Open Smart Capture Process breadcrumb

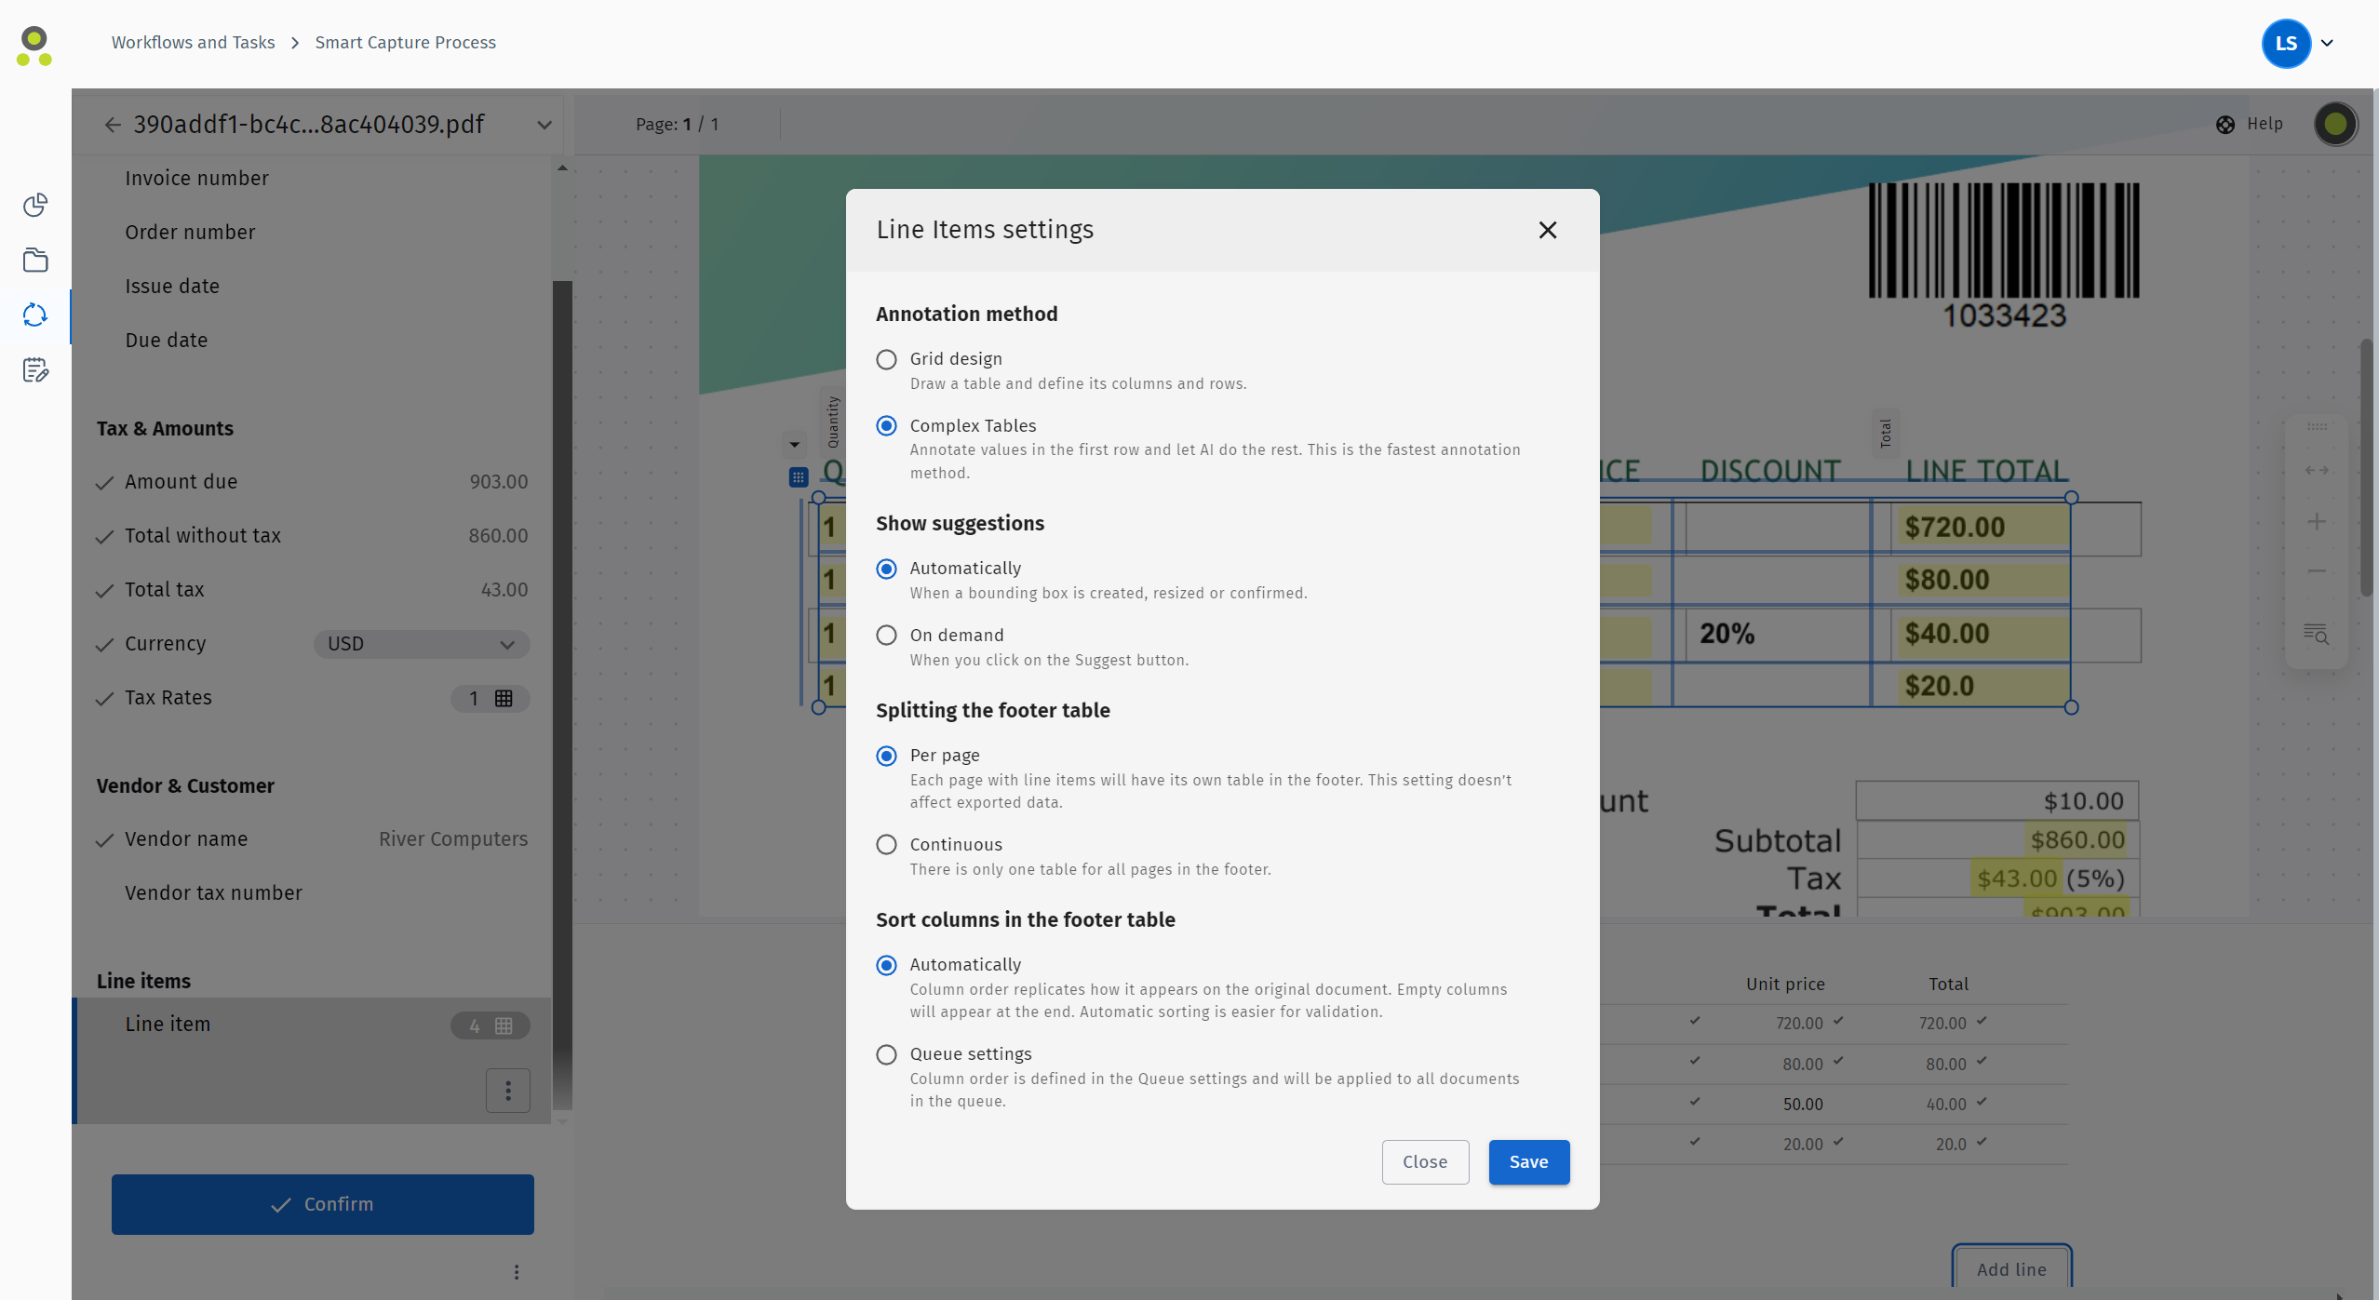(x=405, y=43)
